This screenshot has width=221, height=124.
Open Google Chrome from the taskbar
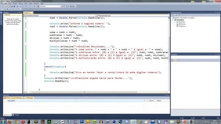[17, 122]
